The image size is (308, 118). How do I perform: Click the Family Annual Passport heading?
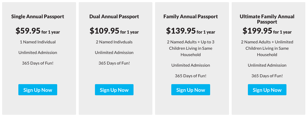[x=191, y=16]
